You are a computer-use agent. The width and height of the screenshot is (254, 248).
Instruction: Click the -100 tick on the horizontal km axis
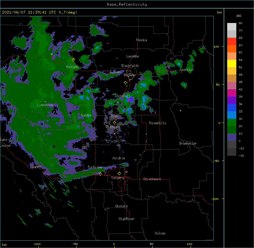click(37, 244)
